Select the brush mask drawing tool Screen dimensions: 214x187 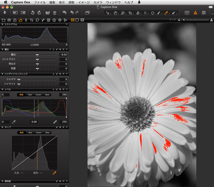point(158,13)
